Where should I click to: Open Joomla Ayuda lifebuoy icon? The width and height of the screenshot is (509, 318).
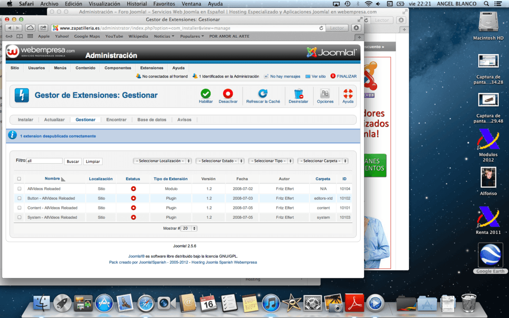click(348, 94)
